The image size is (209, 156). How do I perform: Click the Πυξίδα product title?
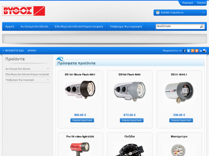pos(130,137)
